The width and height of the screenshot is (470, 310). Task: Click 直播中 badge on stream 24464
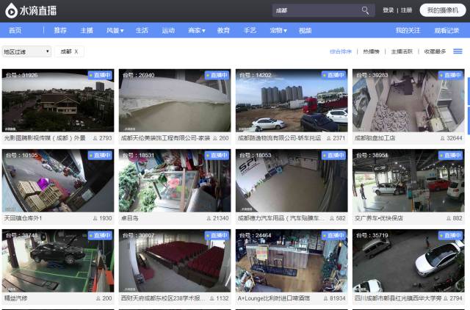pos(333,236)
